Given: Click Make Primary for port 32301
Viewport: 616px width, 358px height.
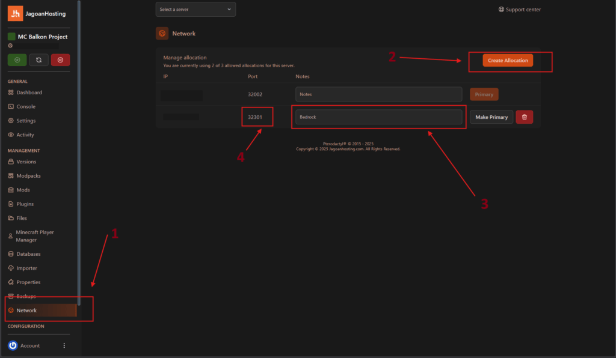Looking at the screenshot, I should (x=491, y=117).
